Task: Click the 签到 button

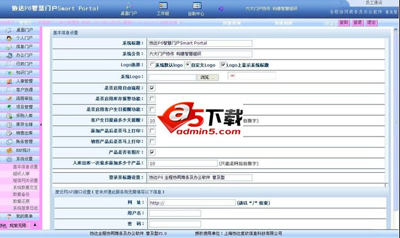Action: 344,23
